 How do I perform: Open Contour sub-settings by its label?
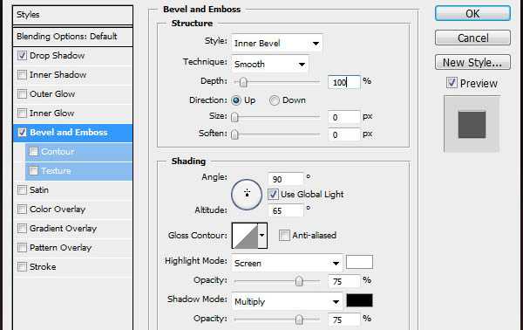[x=58, y=152]
